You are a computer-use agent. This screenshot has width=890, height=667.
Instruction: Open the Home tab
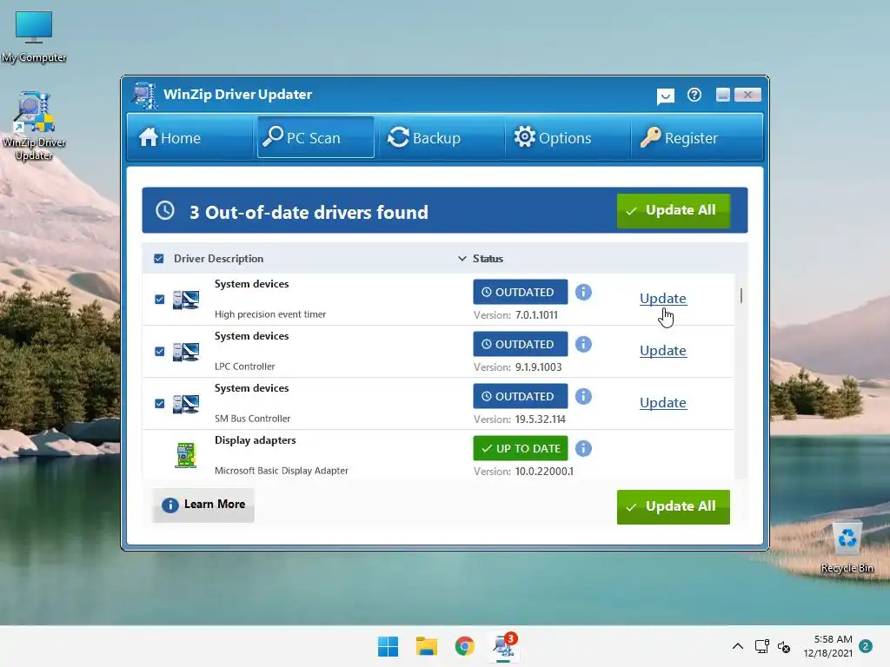pos(190,137)
